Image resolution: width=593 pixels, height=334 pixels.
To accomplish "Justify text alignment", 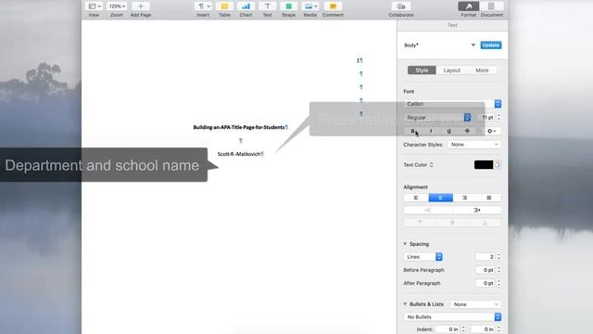I will pos(489,198).
